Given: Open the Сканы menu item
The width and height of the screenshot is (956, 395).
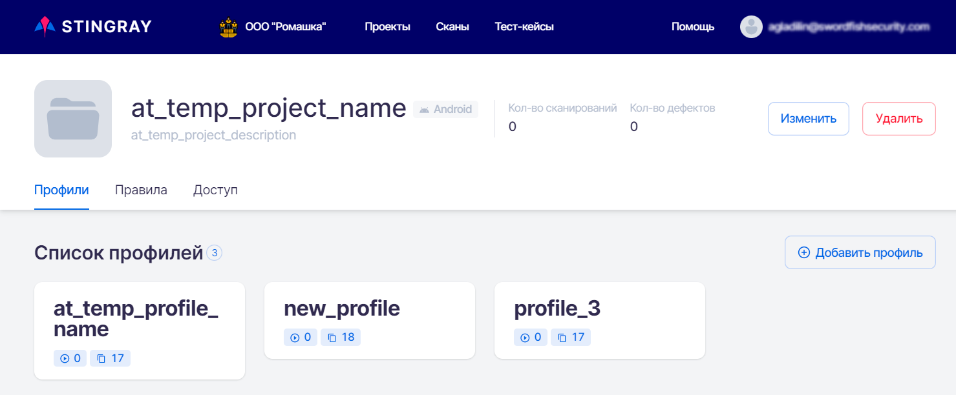Looking at the screenshot, I should click(x=452, y=27).
